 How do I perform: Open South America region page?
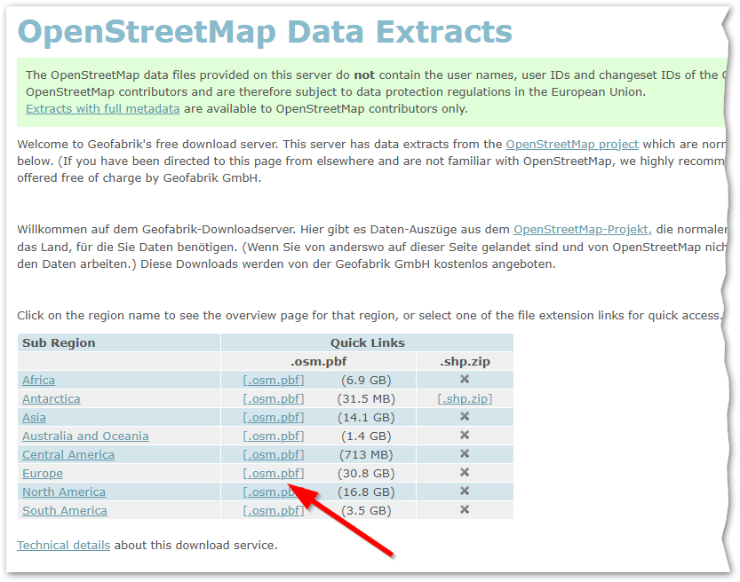[x=65, y=510]
